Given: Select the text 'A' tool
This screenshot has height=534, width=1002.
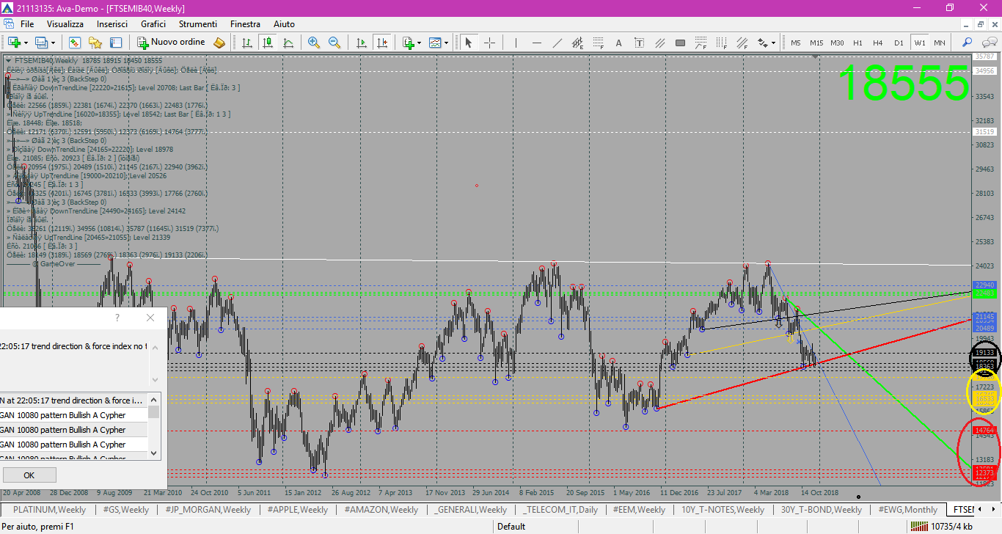Looking at the screenshot, I should 618,43.
